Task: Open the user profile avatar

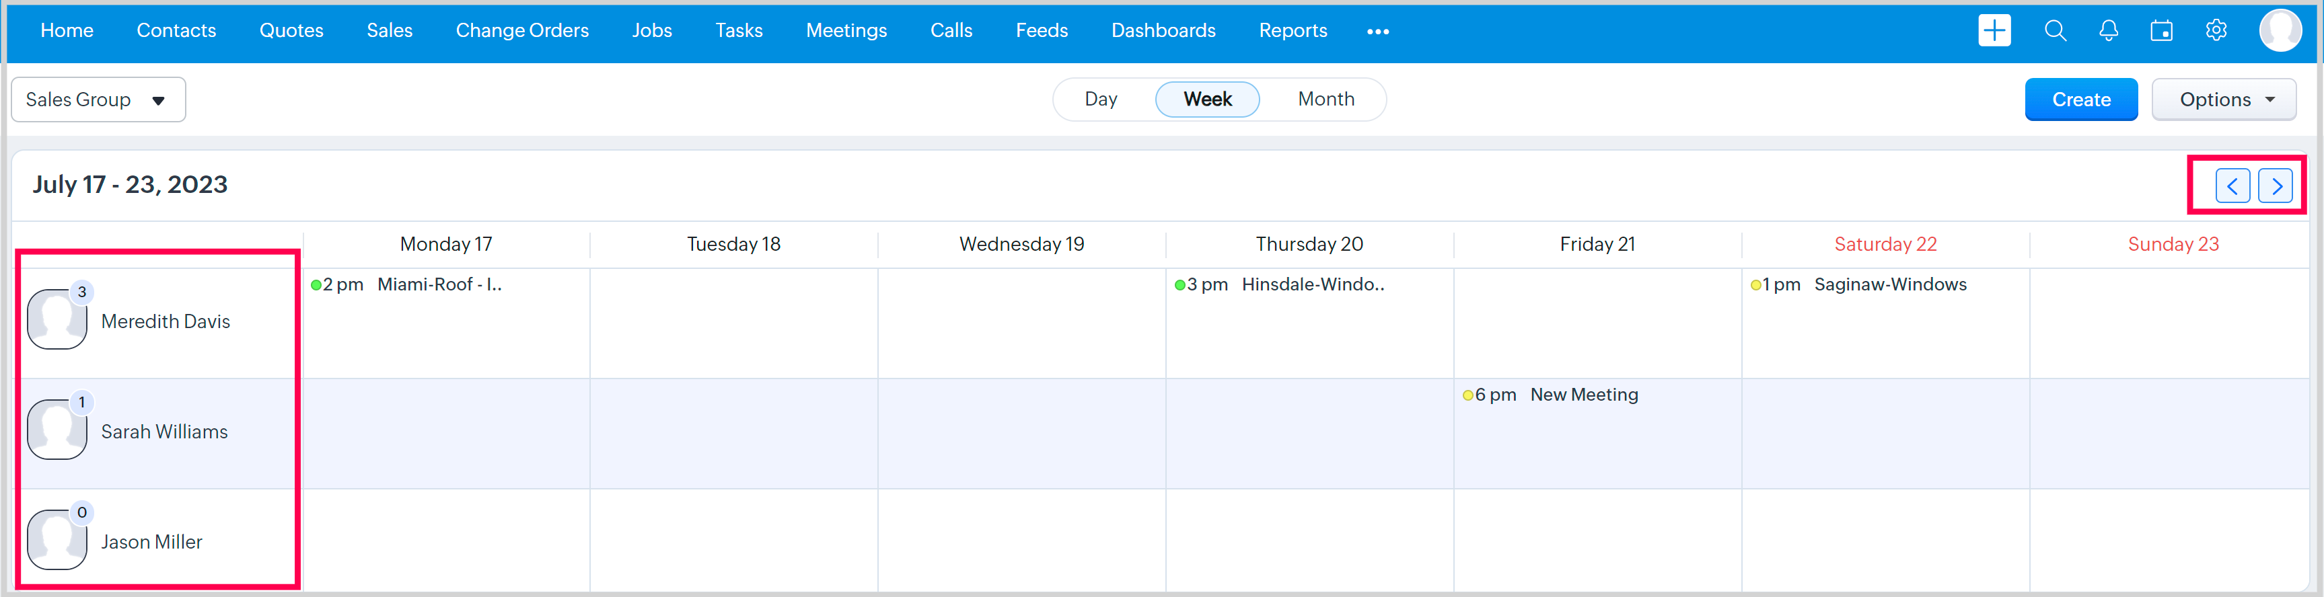Action: click(2280, 31)
